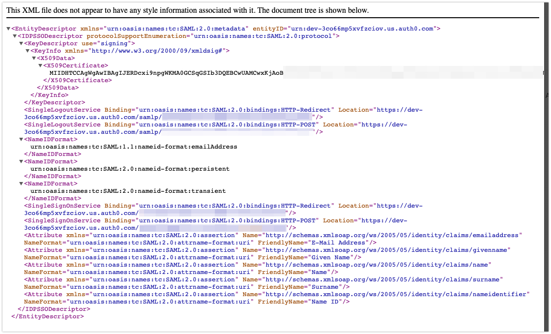The width and height of the screenshot is (551, 334).
Task: Collapse the KeyDescriptor use="signing" node
Action: [21, 44]
